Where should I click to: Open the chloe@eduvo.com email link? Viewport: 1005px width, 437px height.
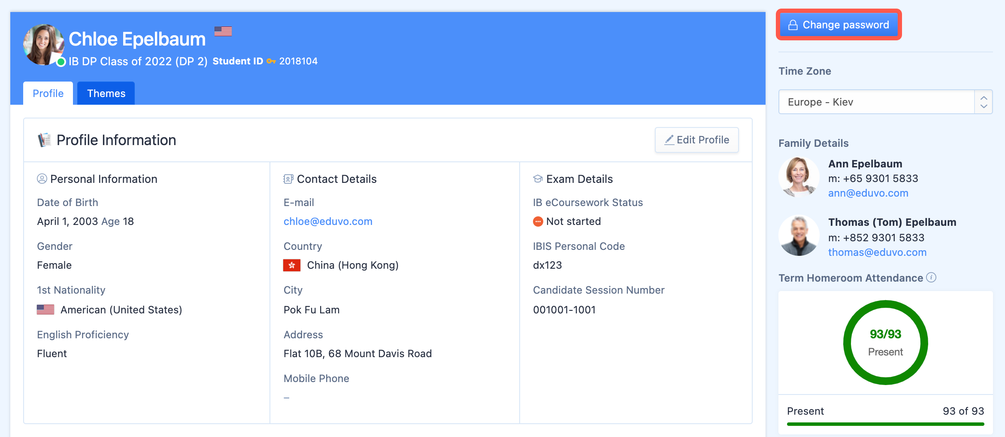[328, 222]
